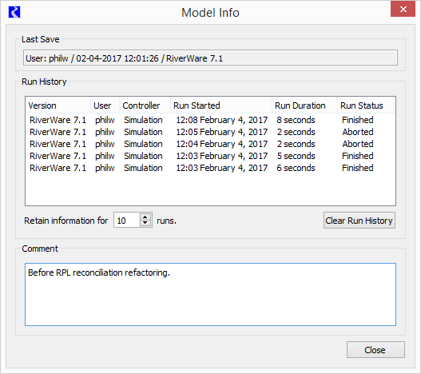Click the Last Save user info field
This screenshot has height=374, width=421.
(210, 58)
